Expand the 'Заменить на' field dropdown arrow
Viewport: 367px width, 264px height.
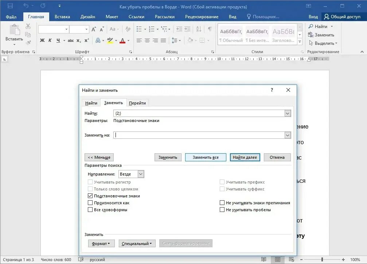[288, 135]
